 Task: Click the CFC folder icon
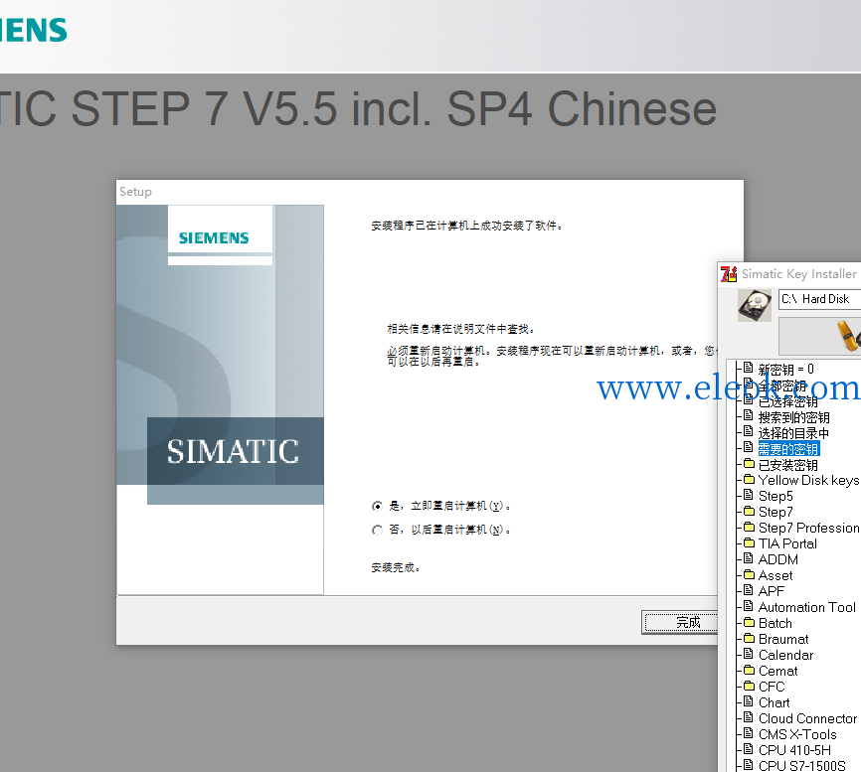749,687
